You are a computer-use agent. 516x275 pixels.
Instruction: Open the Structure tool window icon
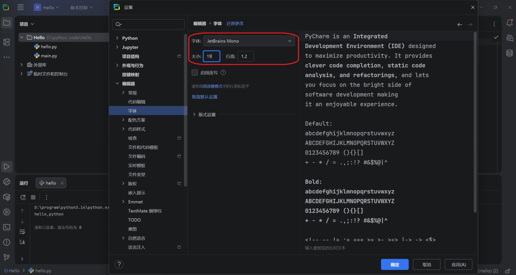(6, 42)
